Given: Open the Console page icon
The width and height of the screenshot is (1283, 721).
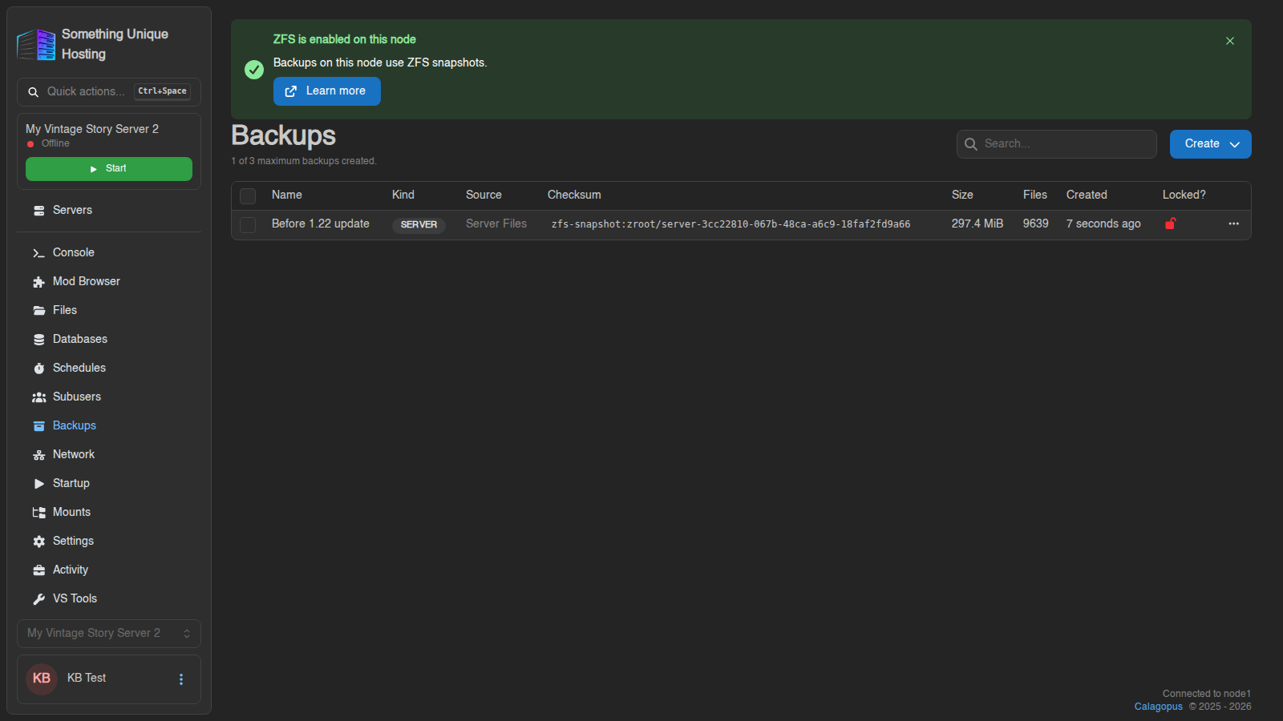Looking at the screenshot, I should coord(38,253).
